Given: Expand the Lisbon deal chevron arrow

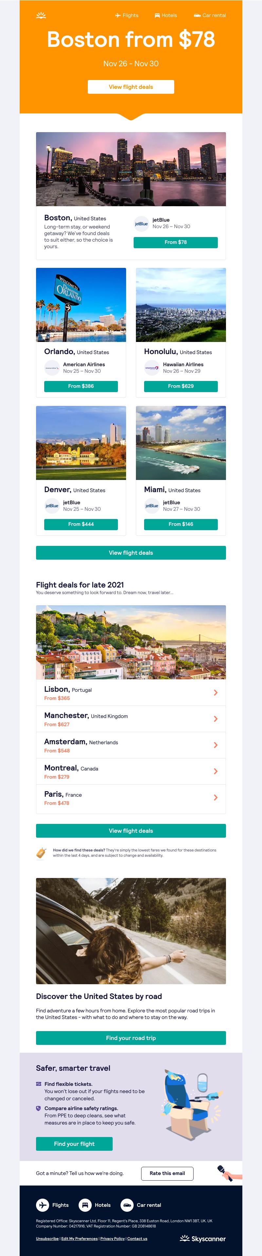Looking at the screenshot, I should tap(215, 692).
